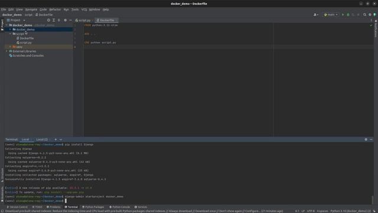
Task: Open the VCS menu
Action: pos(84,9)
